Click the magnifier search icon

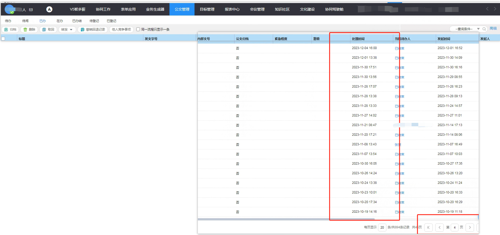point(484,29)
